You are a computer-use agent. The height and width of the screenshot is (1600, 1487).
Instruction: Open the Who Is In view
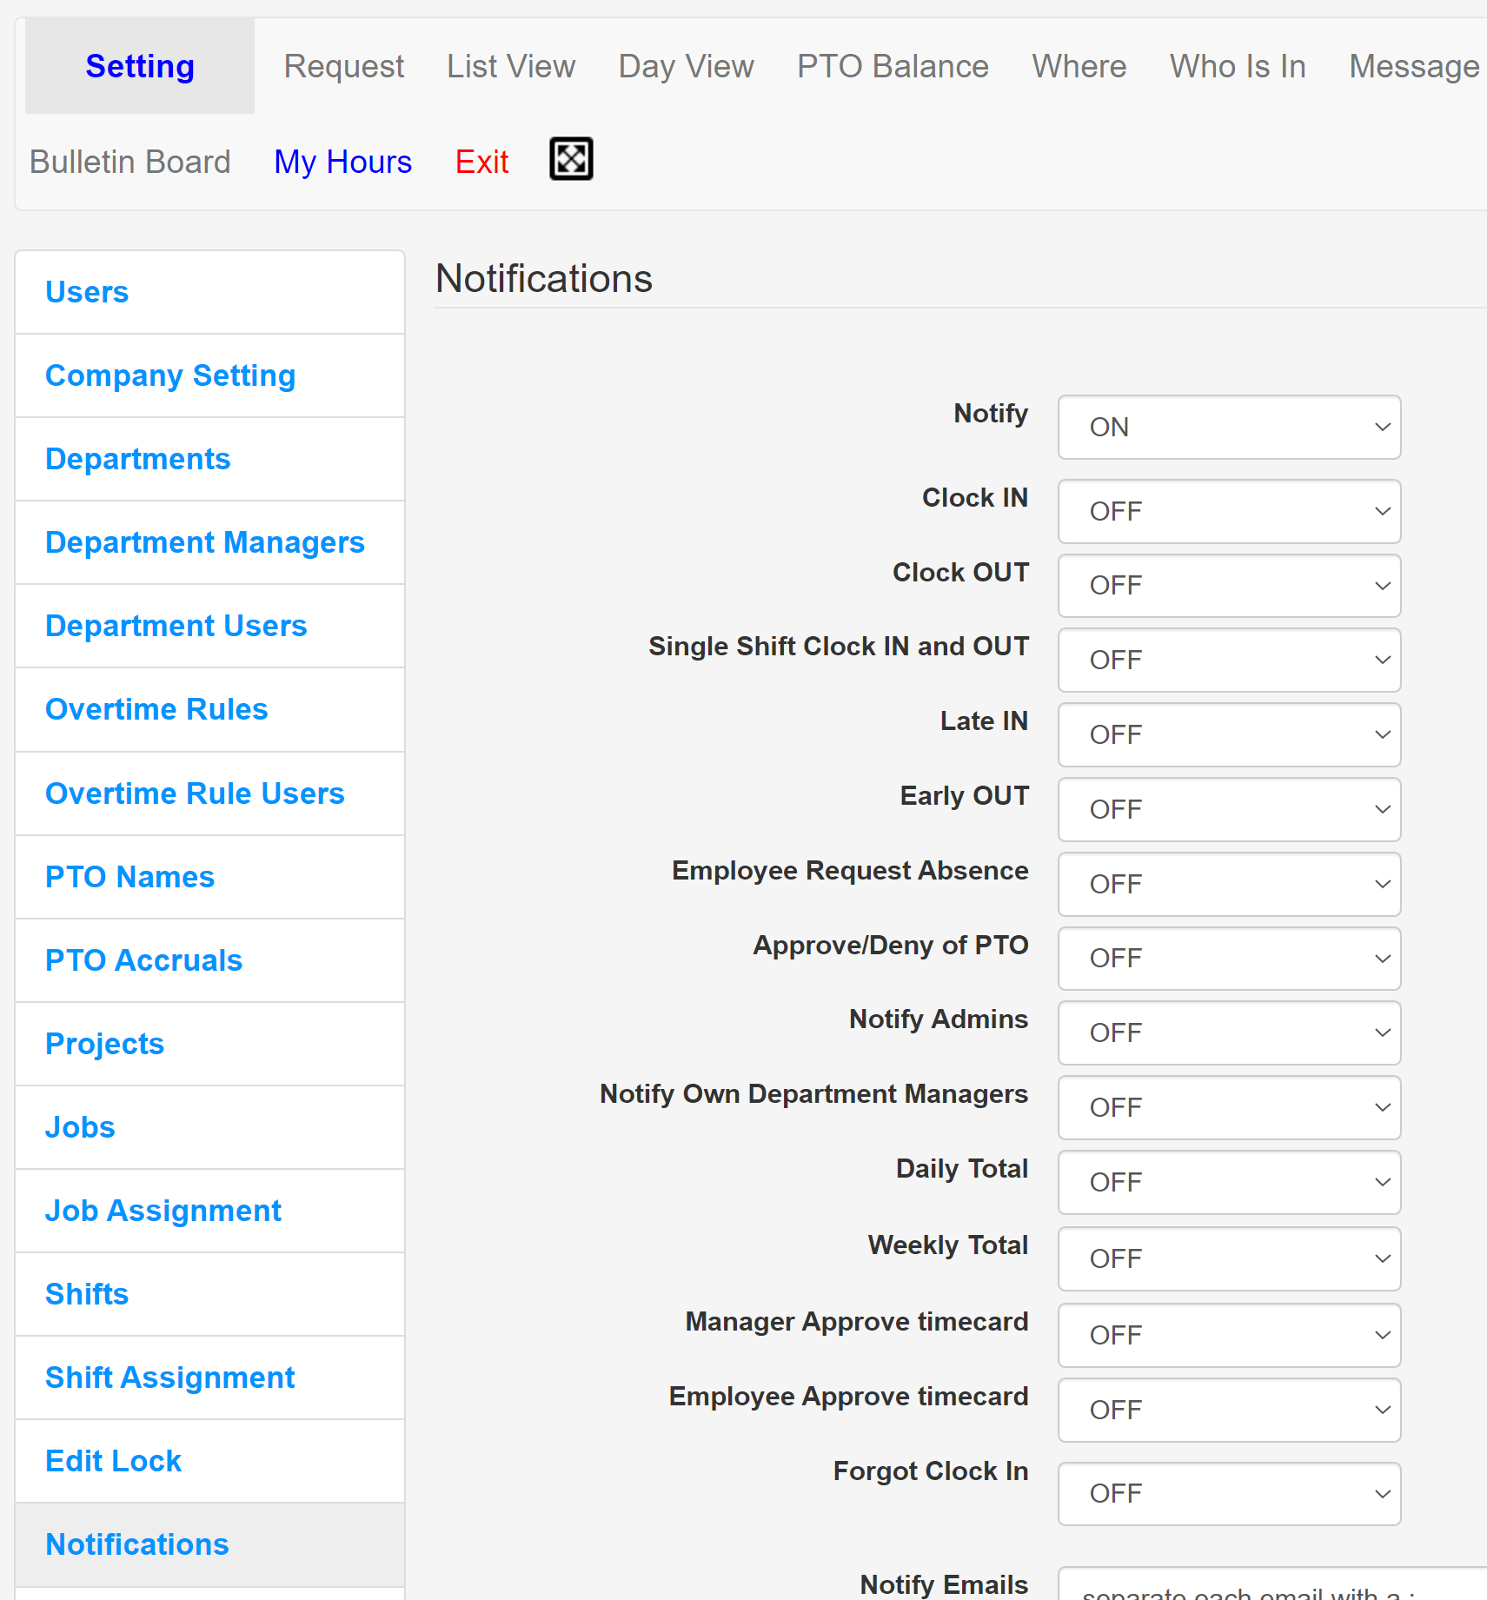tap(1237, 66)
